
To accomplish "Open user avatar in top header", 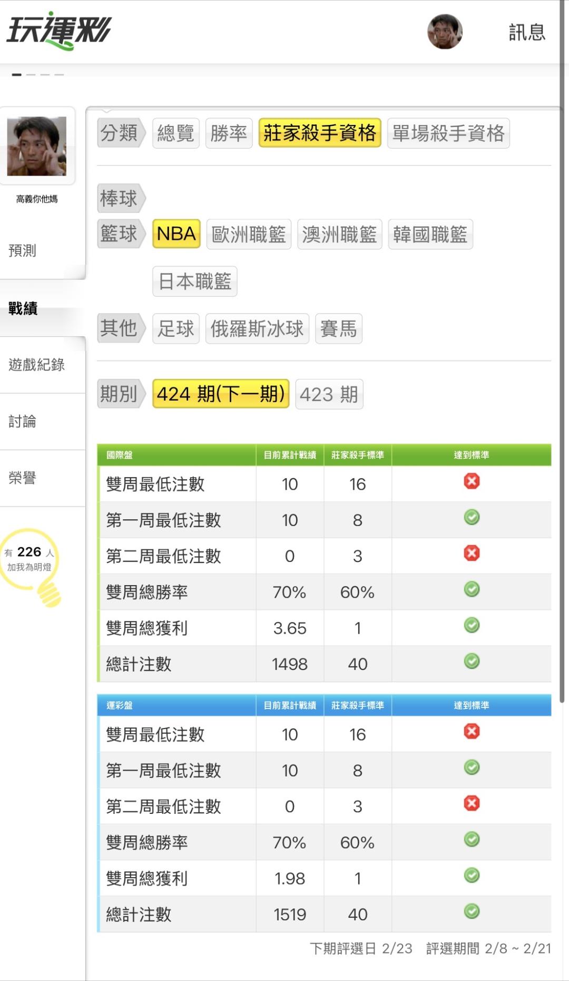I will point(445,32).
